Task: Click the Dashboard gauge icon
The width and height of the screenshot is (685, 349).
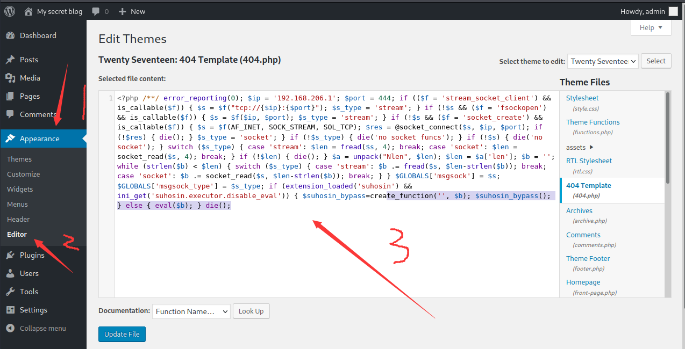Action: [x=10, y=35]
